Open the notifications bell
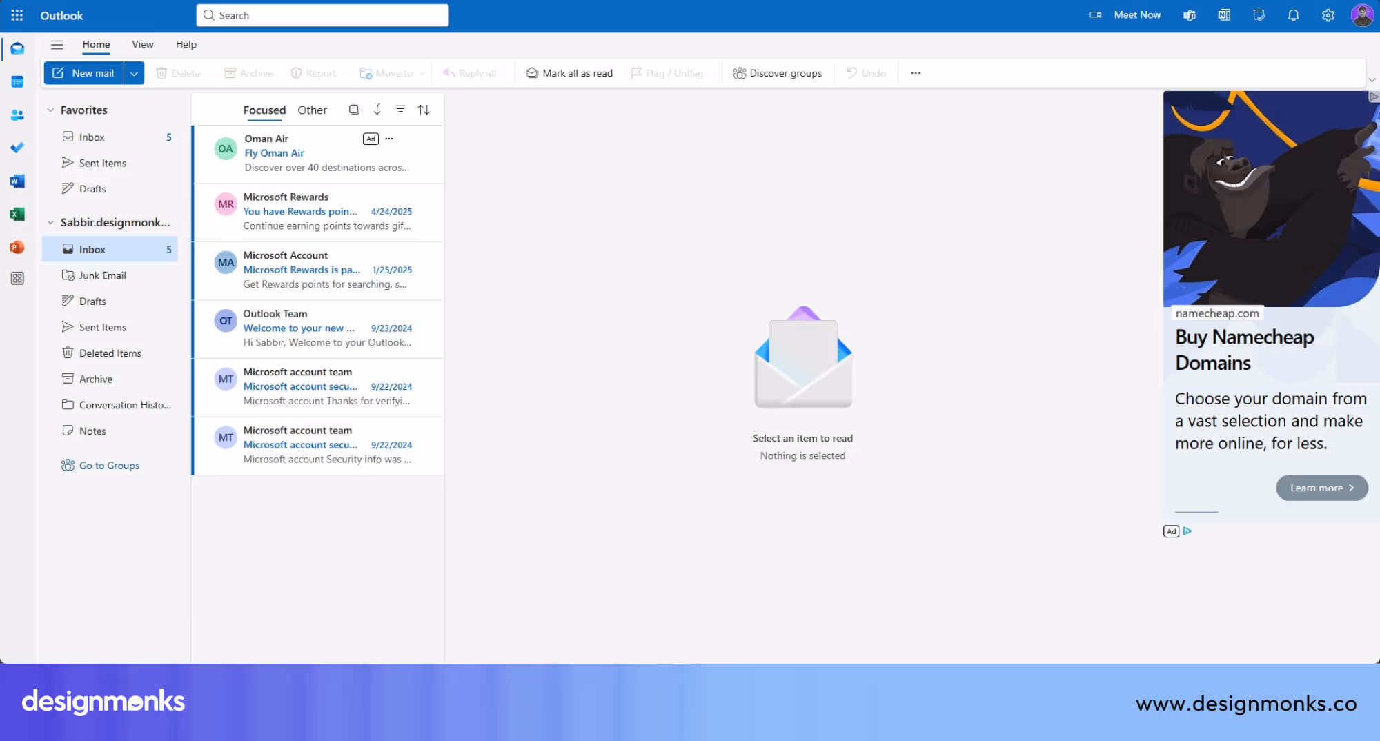 (1293, 15)
